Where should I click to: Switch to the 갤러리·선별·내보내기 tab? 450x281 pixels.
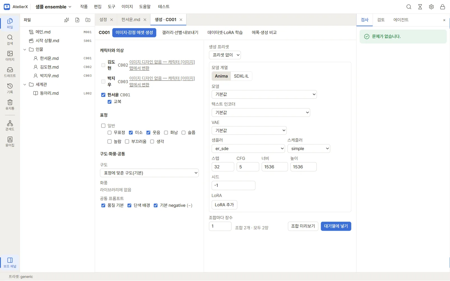pyautogui.click(x=180, y=33)
